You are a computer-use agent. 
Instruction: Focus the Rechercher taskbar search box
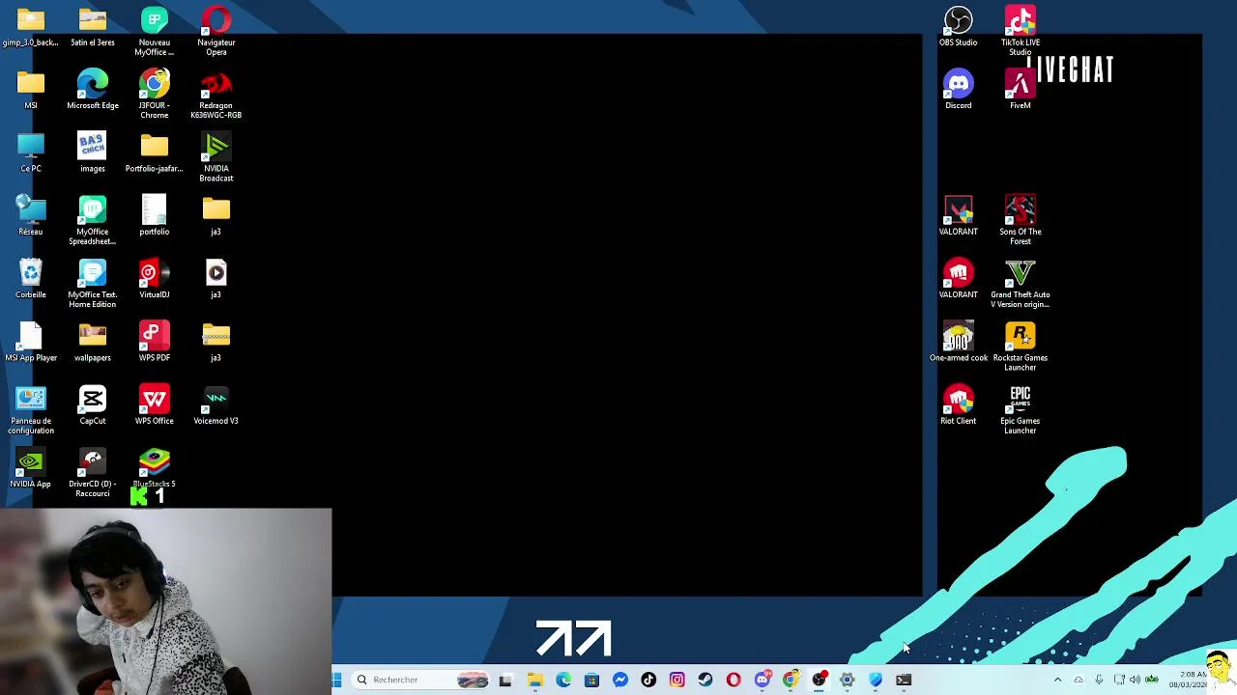click(x=420, y=680)
